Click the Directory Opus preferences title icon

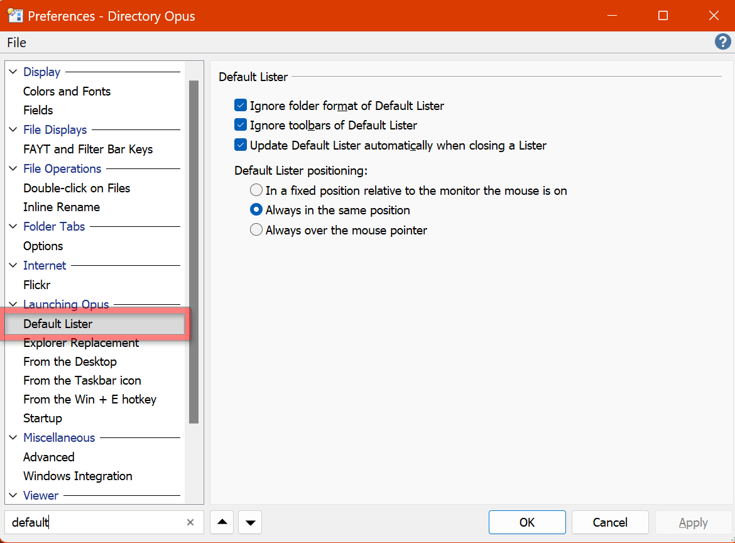(15, 16)
